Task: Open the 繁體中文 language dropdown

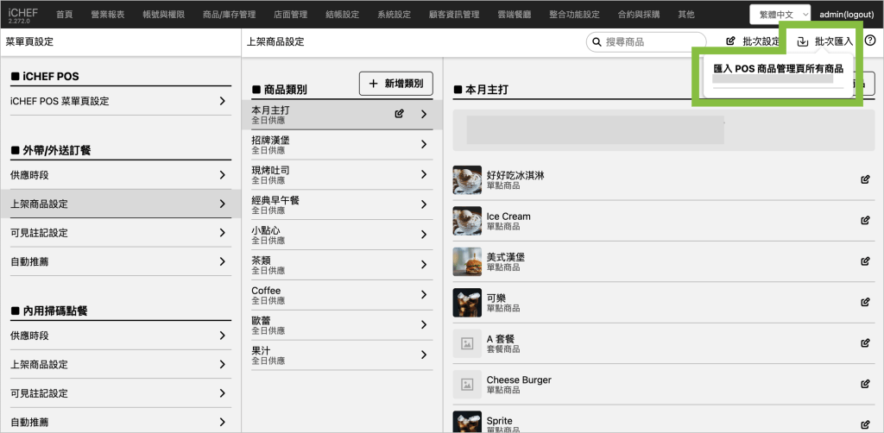Action: tap(780, 15)
